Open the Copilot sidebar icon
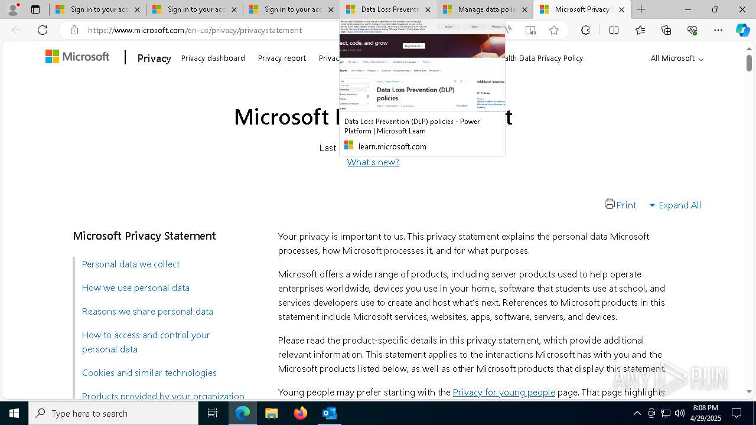Screen dimensions: 756x425 pos(742,30)
